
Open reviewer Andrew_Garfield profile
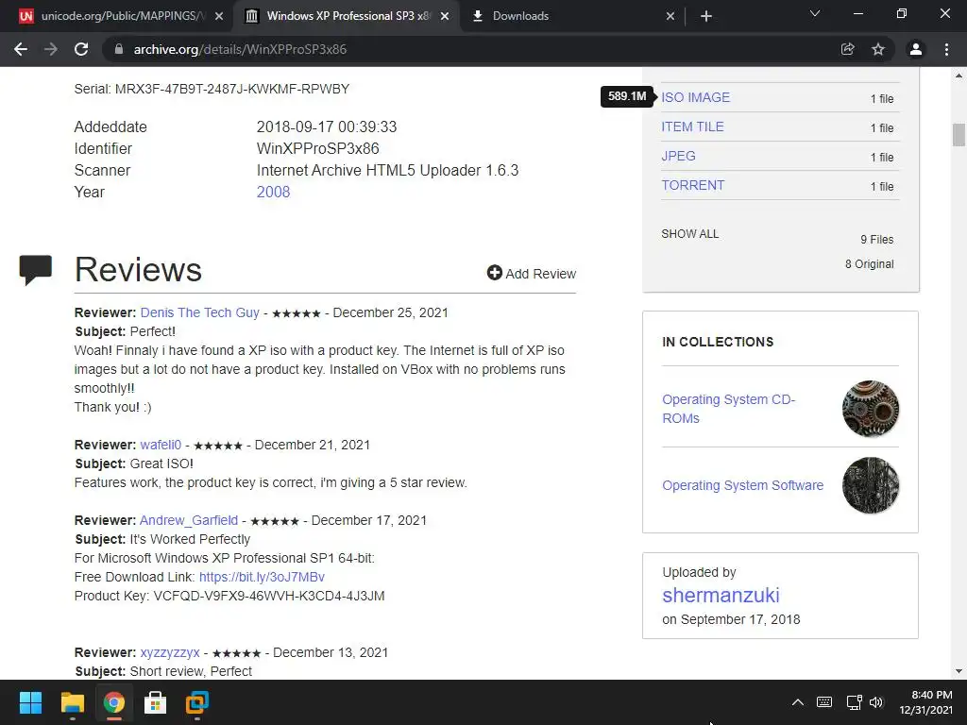coord(189,520)
